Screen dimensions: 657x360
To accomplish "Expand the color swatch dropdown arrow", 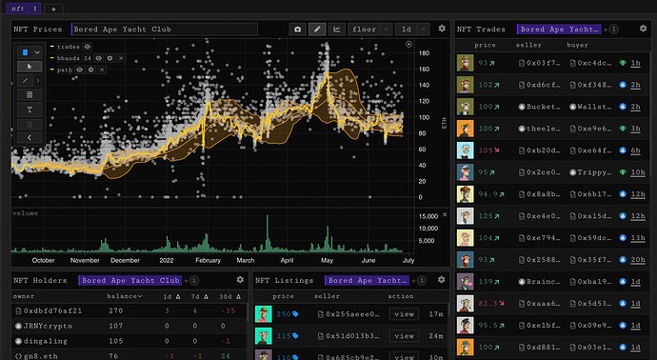I will (x=37, y=52).
